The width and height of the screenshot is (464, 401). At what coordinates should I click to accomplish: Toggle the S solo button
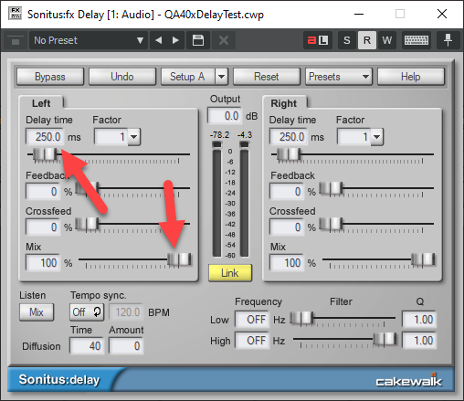tap(347, 40)
